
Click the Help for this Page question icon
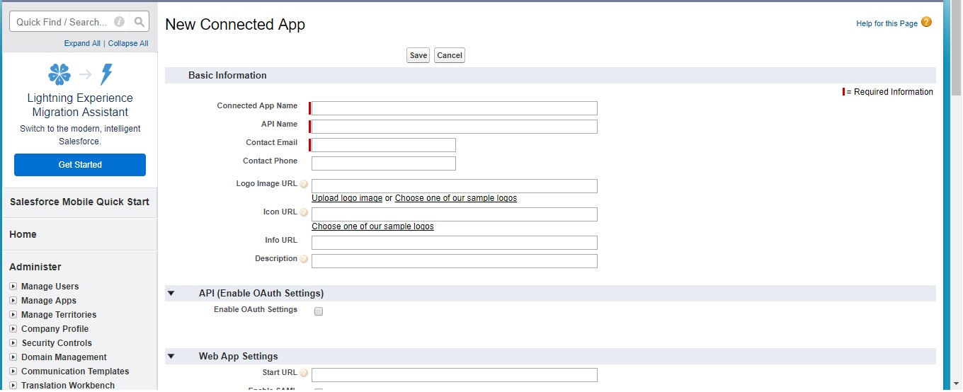coord(926,23)
